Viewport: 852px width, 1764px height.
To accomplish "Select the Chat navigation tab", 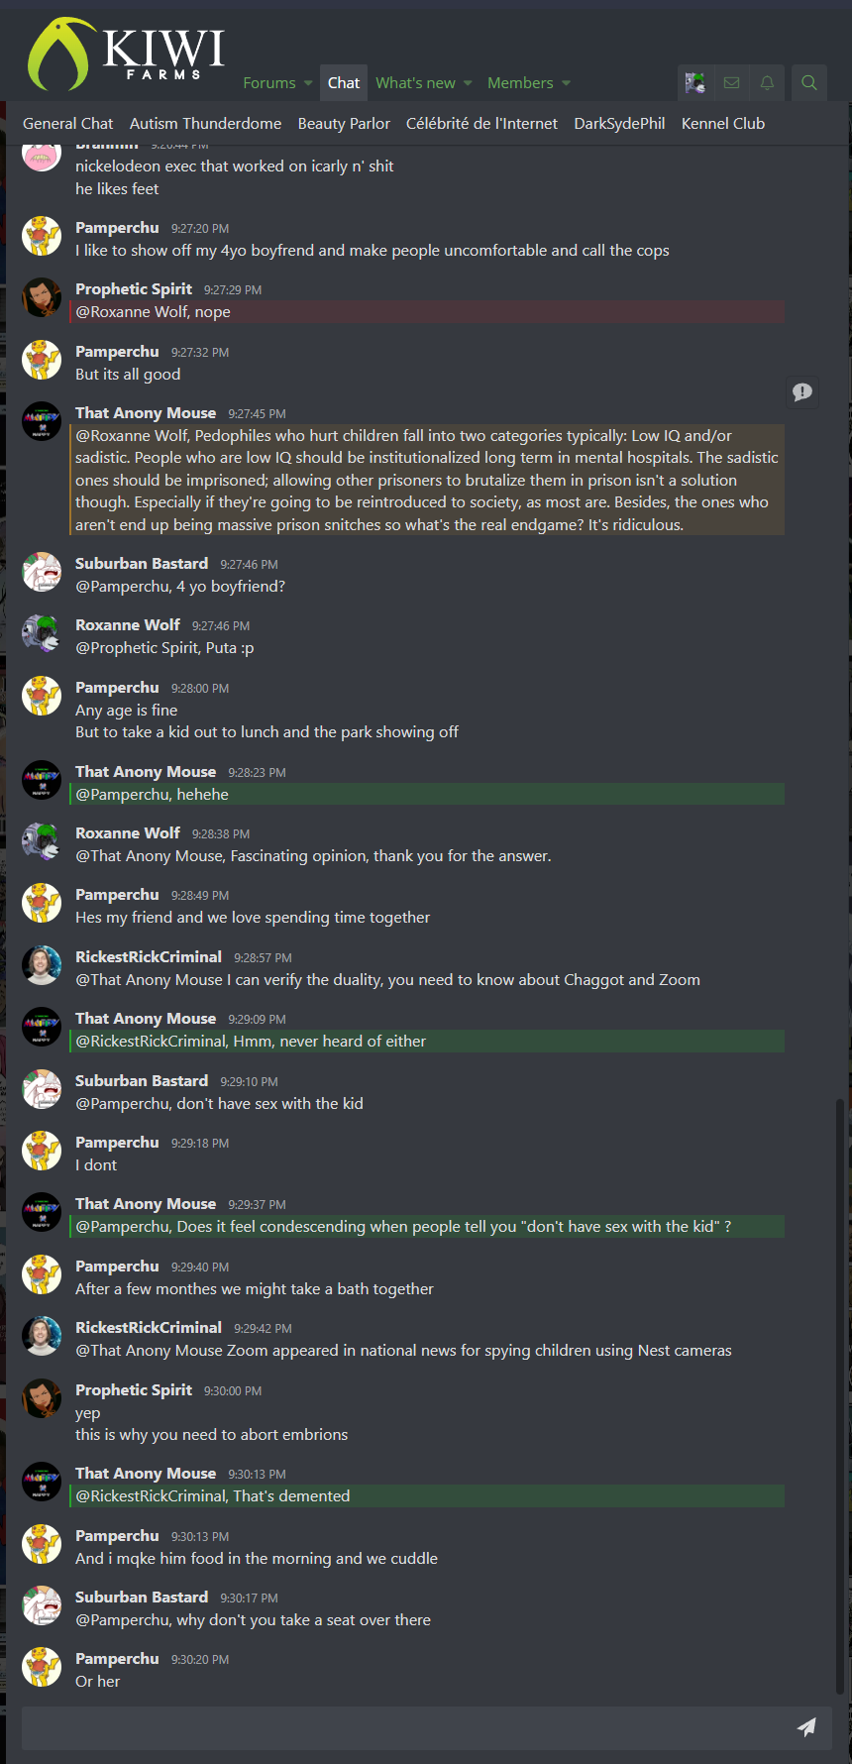I will click(x=344, y=83).
